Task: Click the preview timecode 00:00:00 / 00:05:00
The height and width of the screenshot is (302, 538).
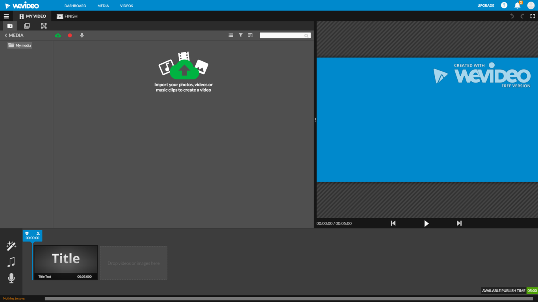Action: (334, 223)
